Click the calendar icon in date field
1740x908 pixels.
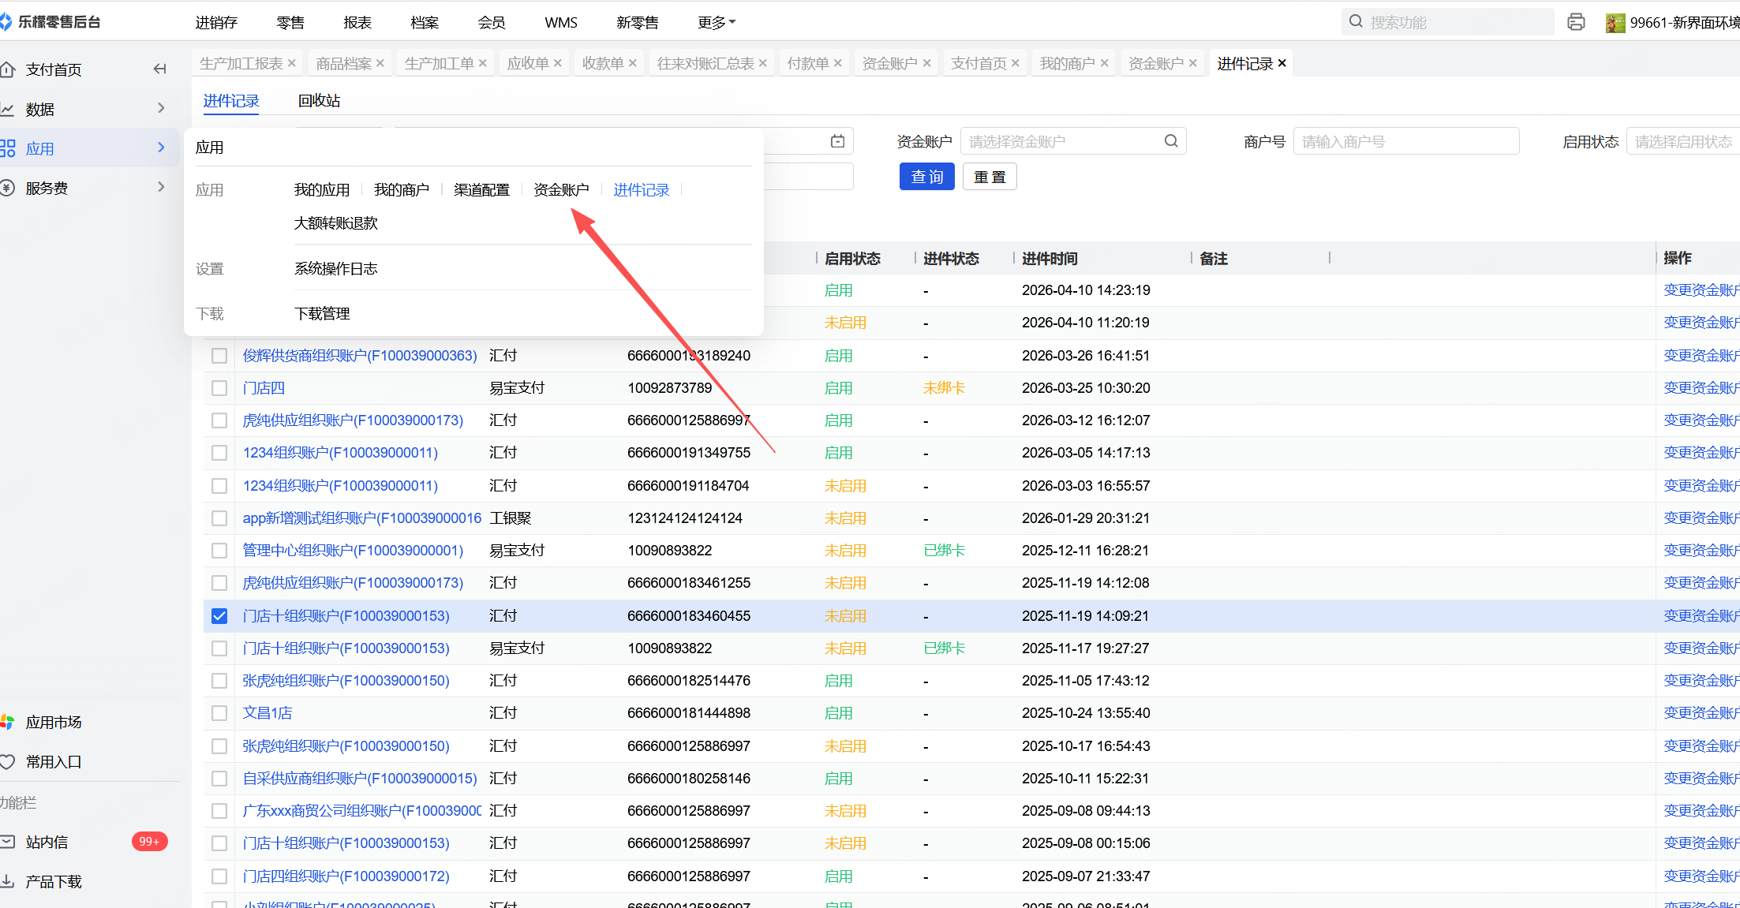[x=837, y=141]
